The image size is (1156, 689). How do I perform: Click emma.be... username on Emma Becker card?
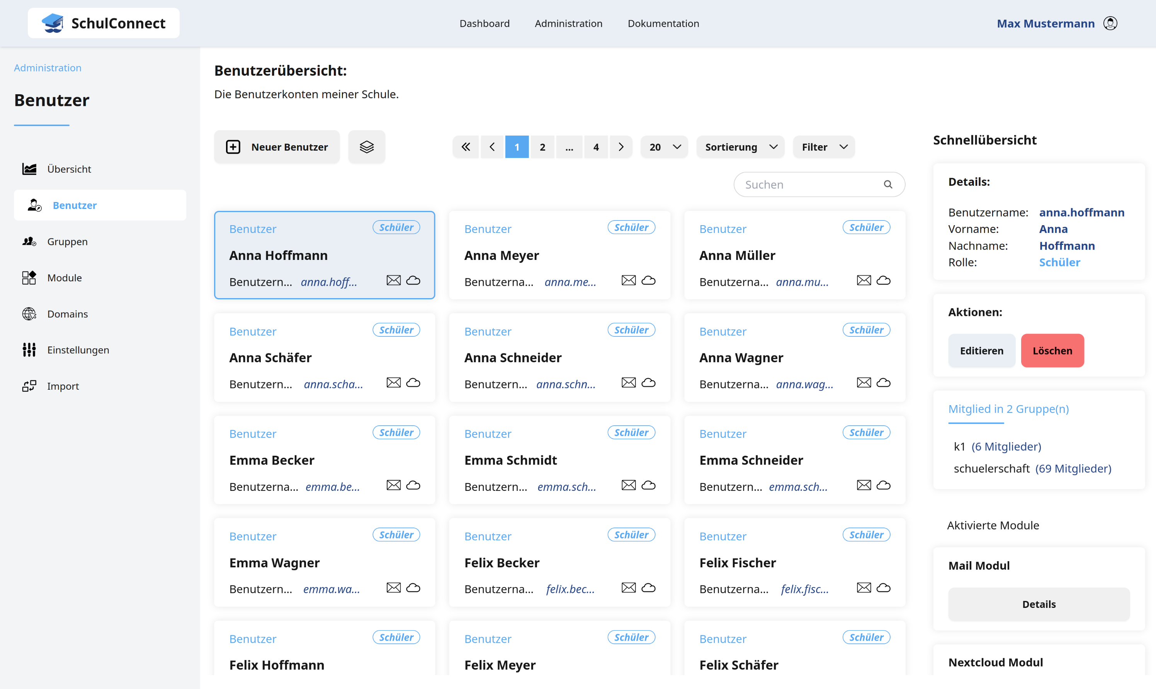click(x=333, y=487)
